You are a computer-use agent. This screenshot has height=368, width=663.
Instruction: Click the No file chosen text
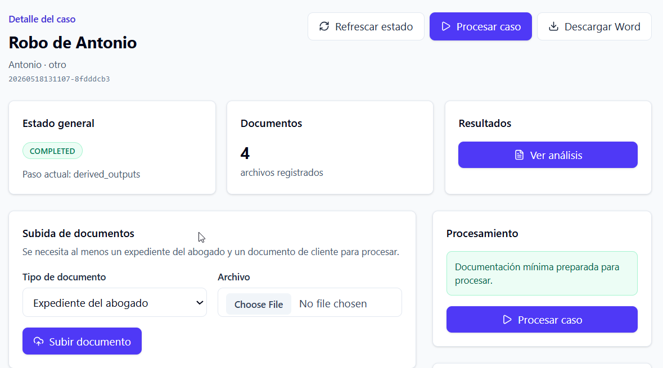point(333,304)
